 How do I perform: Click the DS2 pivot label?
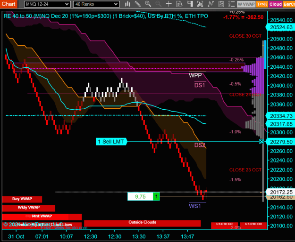[x=200, y=145]
